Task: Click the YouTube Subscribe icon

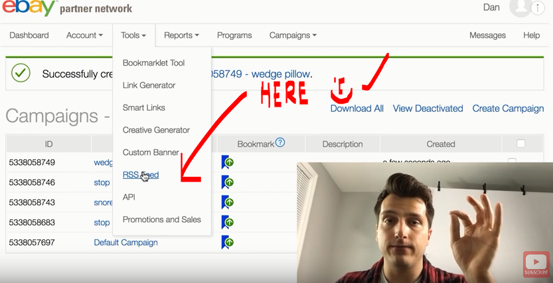Action: [x=536, y=263]
